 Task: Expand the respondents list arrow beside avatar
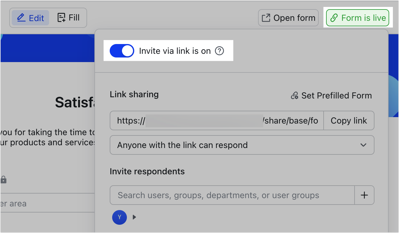[x=134, y=217]
